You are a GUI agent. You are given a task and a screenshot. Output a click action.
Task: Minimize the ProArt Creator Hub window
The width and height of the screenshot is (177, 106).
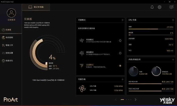pos(164,2)
